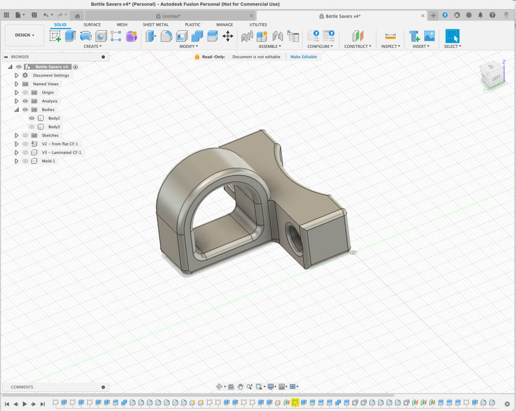516x411 pixels.
Task: Toggle visibility of the Sketches folder
Action: pos(25,135)
